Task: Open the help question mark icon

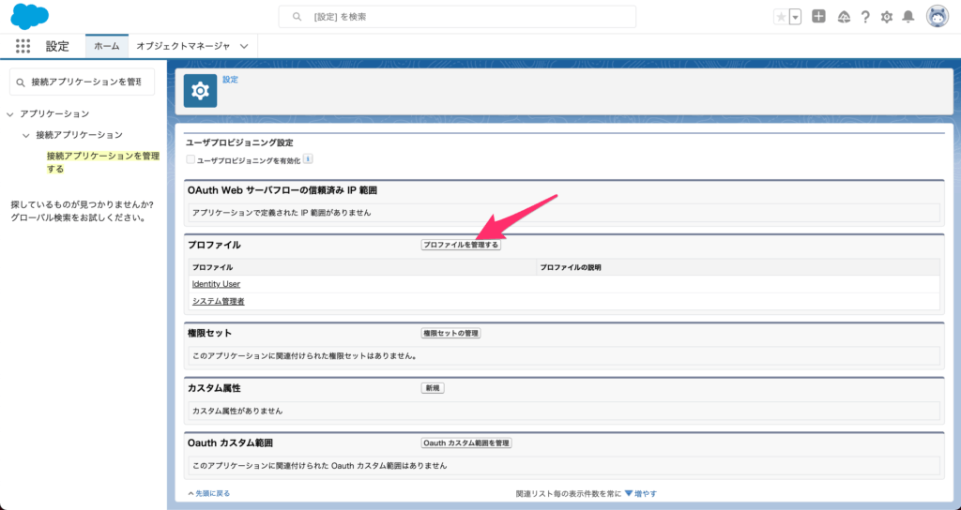Action: tap(864, 17)
